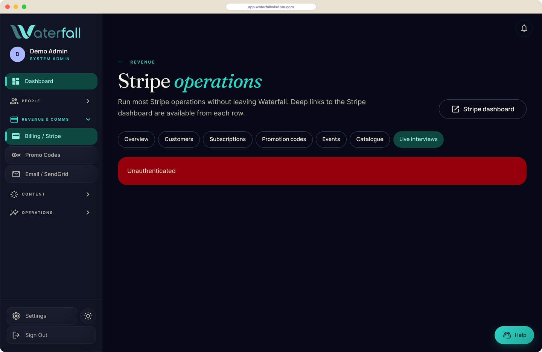Viewport: 542px width, 352px height.
Task: Collapse the Revenue & Comms chevron
Action: click(x=88, y=120)
